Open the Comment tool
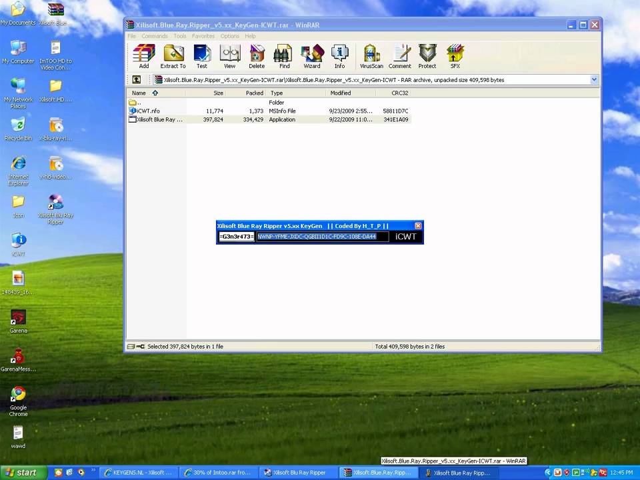640x480 pixels. pyautogui.click(x=400, y=56)
